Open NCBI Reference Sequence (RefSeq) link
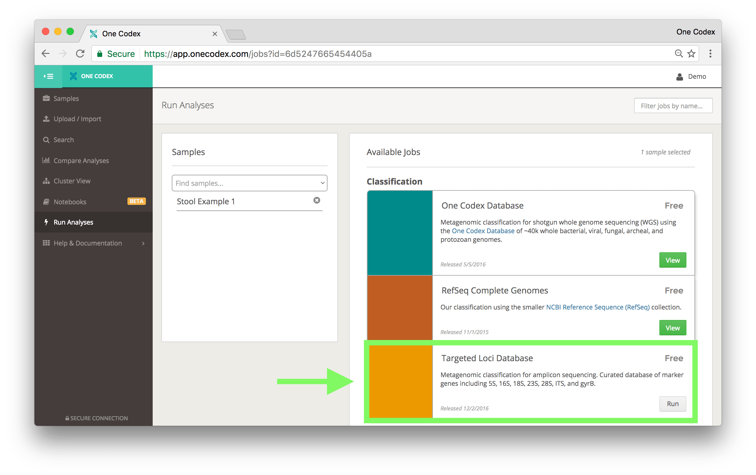Viewport: 756px width, 475px height. [x=598, y=307]
